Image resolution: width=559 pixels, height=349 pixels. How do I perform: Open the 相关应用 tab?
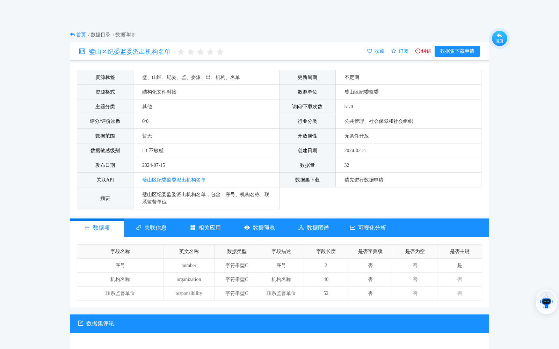[205, 228]
